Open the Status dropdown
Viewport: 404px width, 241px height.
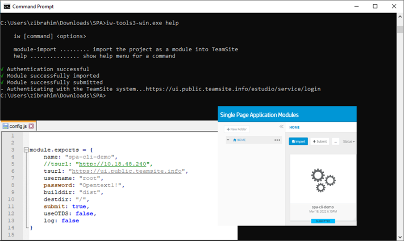click(349, 141)
